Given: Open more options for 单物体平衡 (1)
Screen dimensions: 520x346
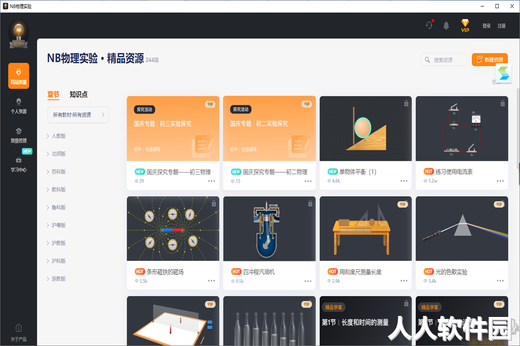Looking at the screenshot, I should (x=404, y=181).
